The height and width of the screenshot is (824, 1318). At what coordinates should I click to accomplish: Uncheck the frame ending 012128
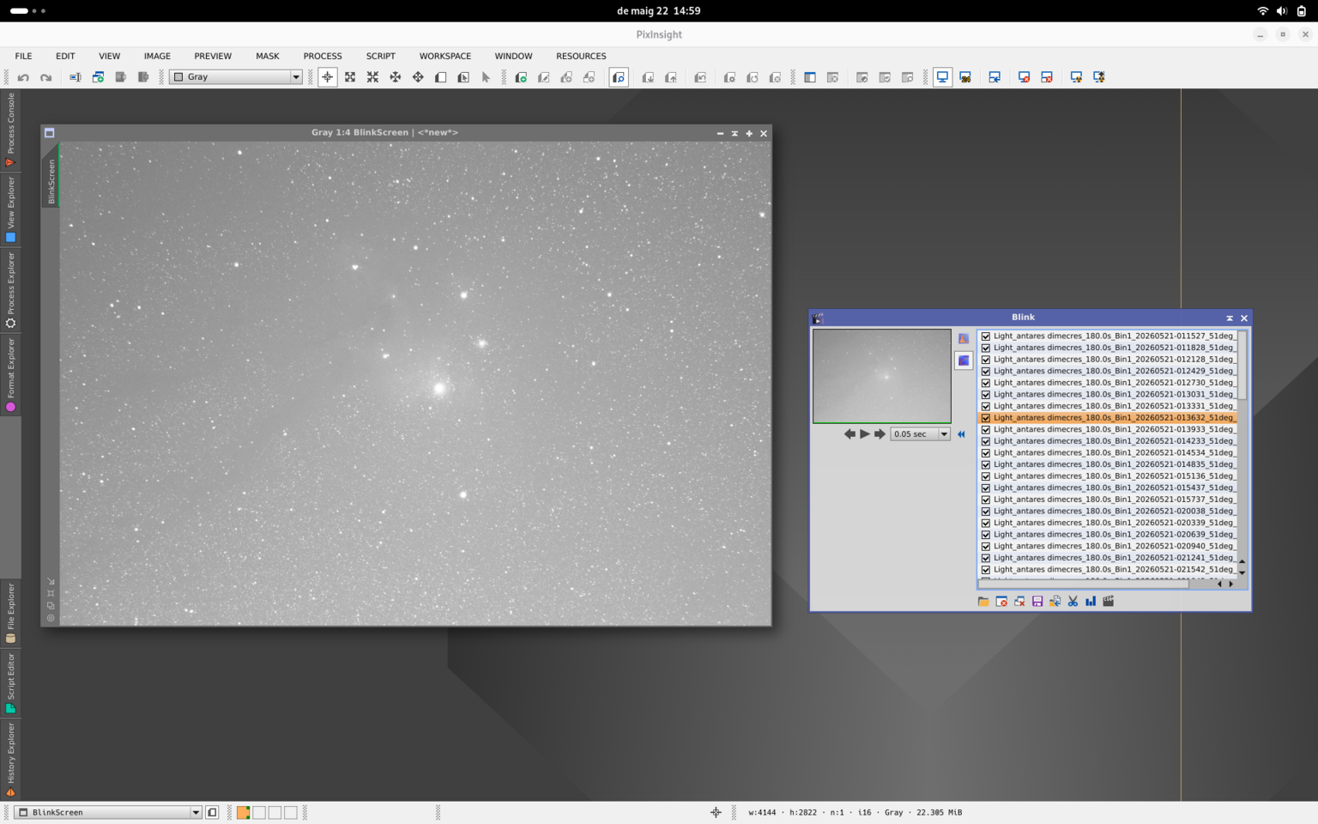(986, 360)
